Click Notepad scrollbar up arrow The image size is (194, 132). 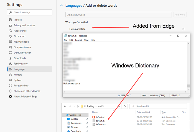[x=188, y=43]
